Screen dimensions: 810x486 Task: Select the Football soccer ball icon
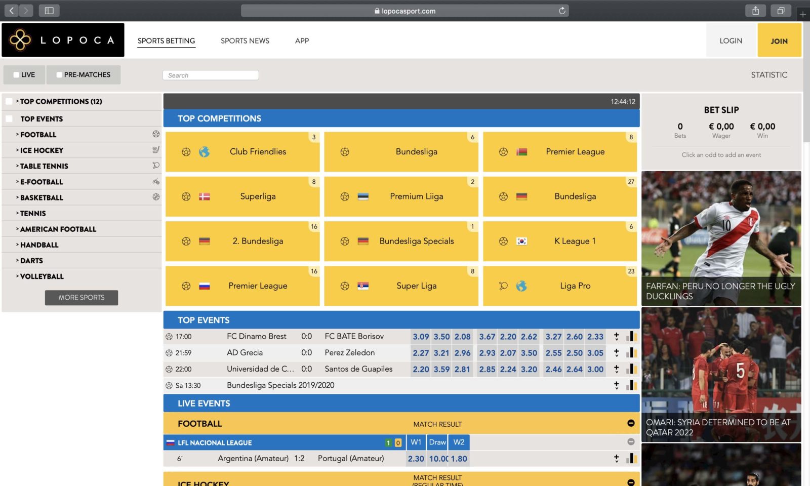click(155, 134)
